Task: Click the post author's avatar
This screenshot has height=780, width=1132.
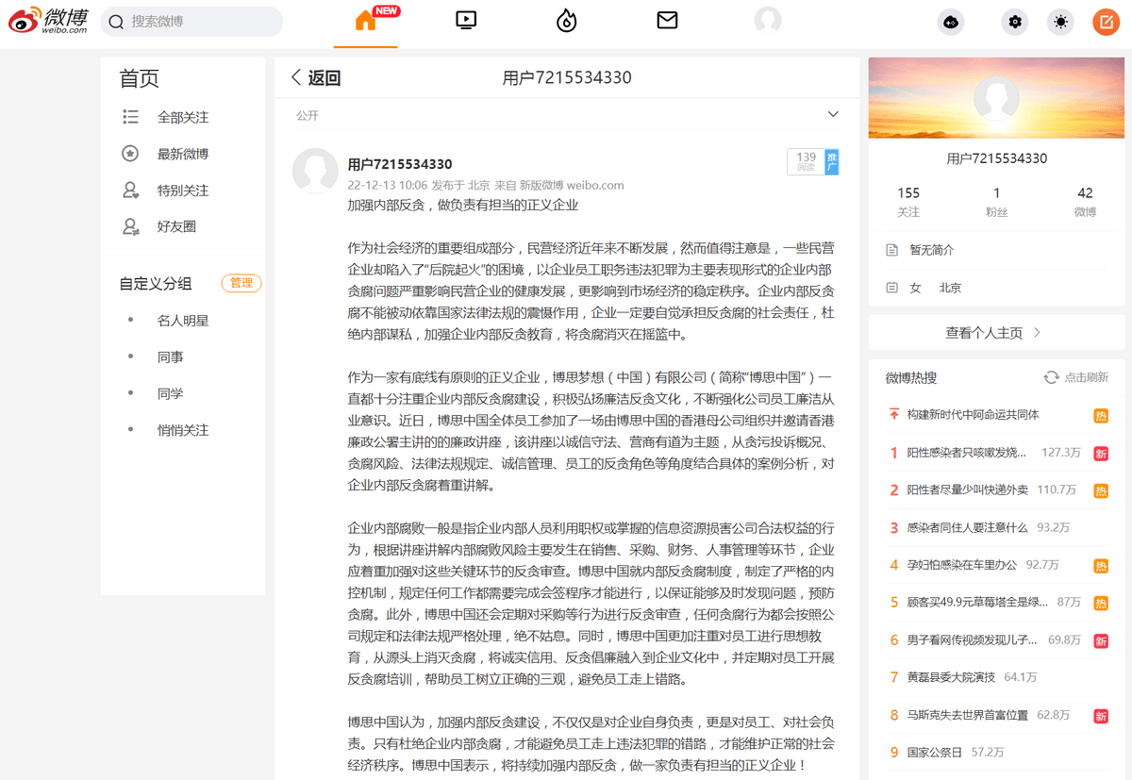Action: [315, 171]
